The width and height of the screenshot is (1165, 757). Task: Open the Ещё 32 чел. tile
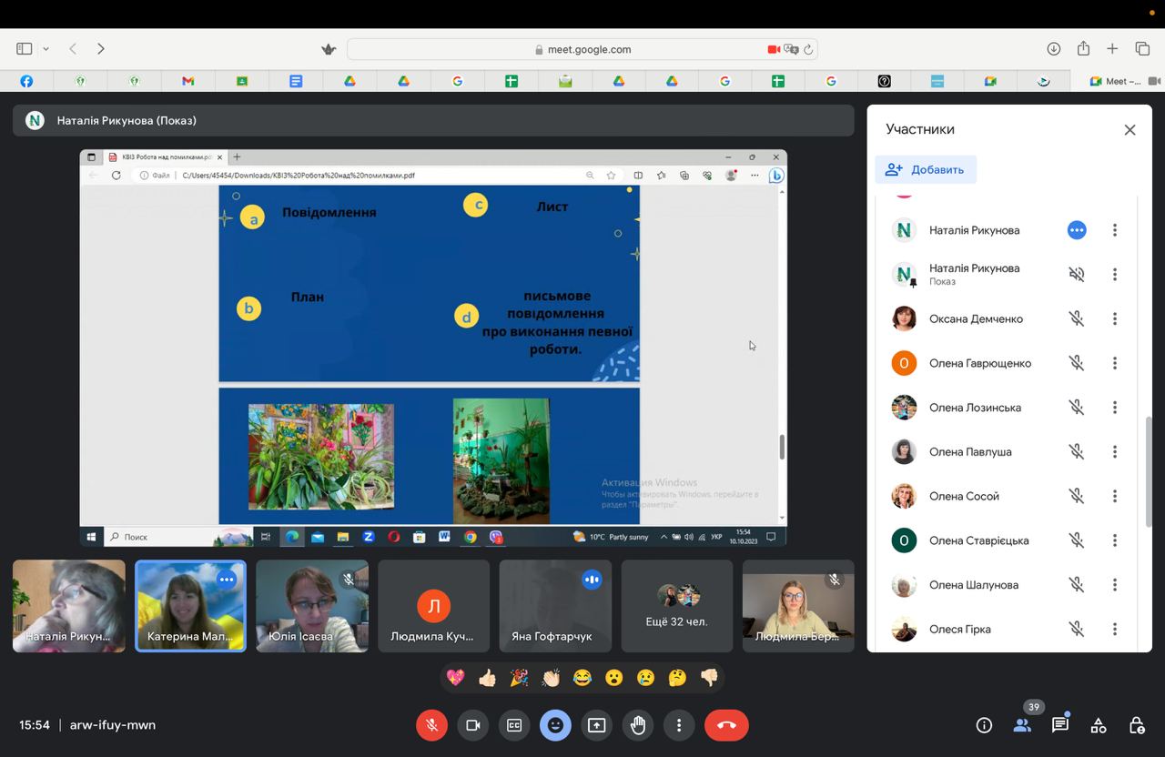pyautogui.click(x=677, y=606)
